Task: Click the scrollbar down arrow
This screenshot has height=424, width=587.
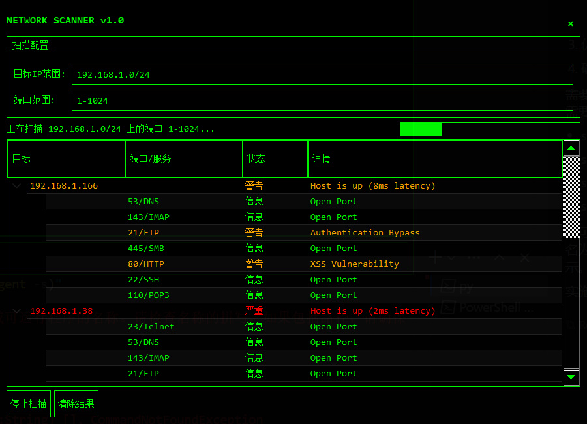Action: [x=571, y=377]
